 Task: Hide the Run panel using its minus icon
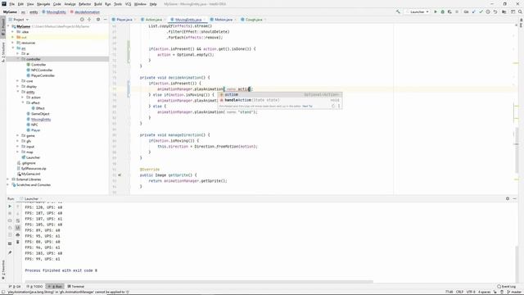[x=515, y=198]
